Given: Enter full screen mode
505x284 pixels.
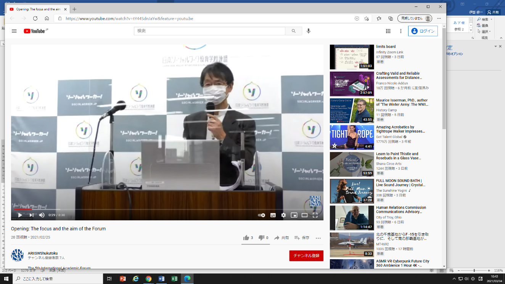Looking at the screenshot, I should pyautogui.click(x=315, y=215).
